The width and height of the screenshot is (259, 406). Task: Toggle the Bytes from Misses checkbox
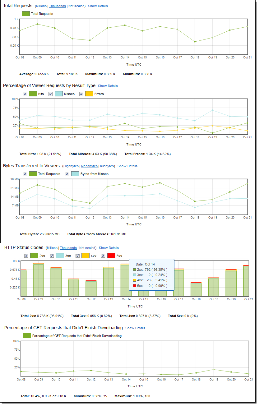(x=67, y=174)
